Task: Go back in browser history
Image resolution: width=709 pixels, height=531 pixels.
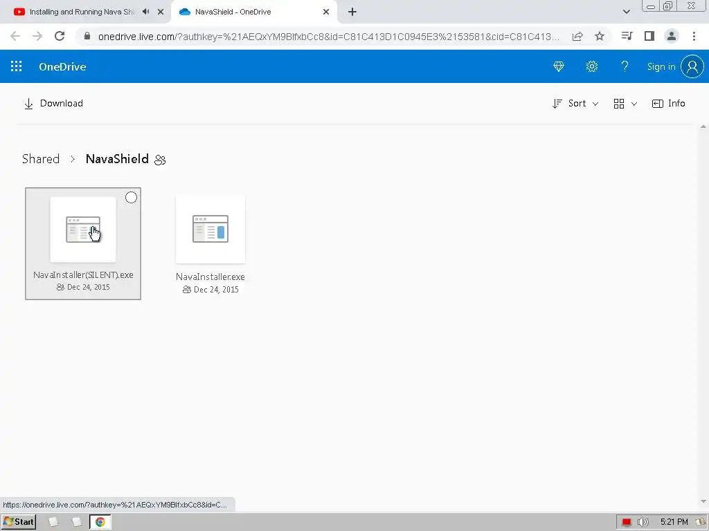Action: coord(15,36)
